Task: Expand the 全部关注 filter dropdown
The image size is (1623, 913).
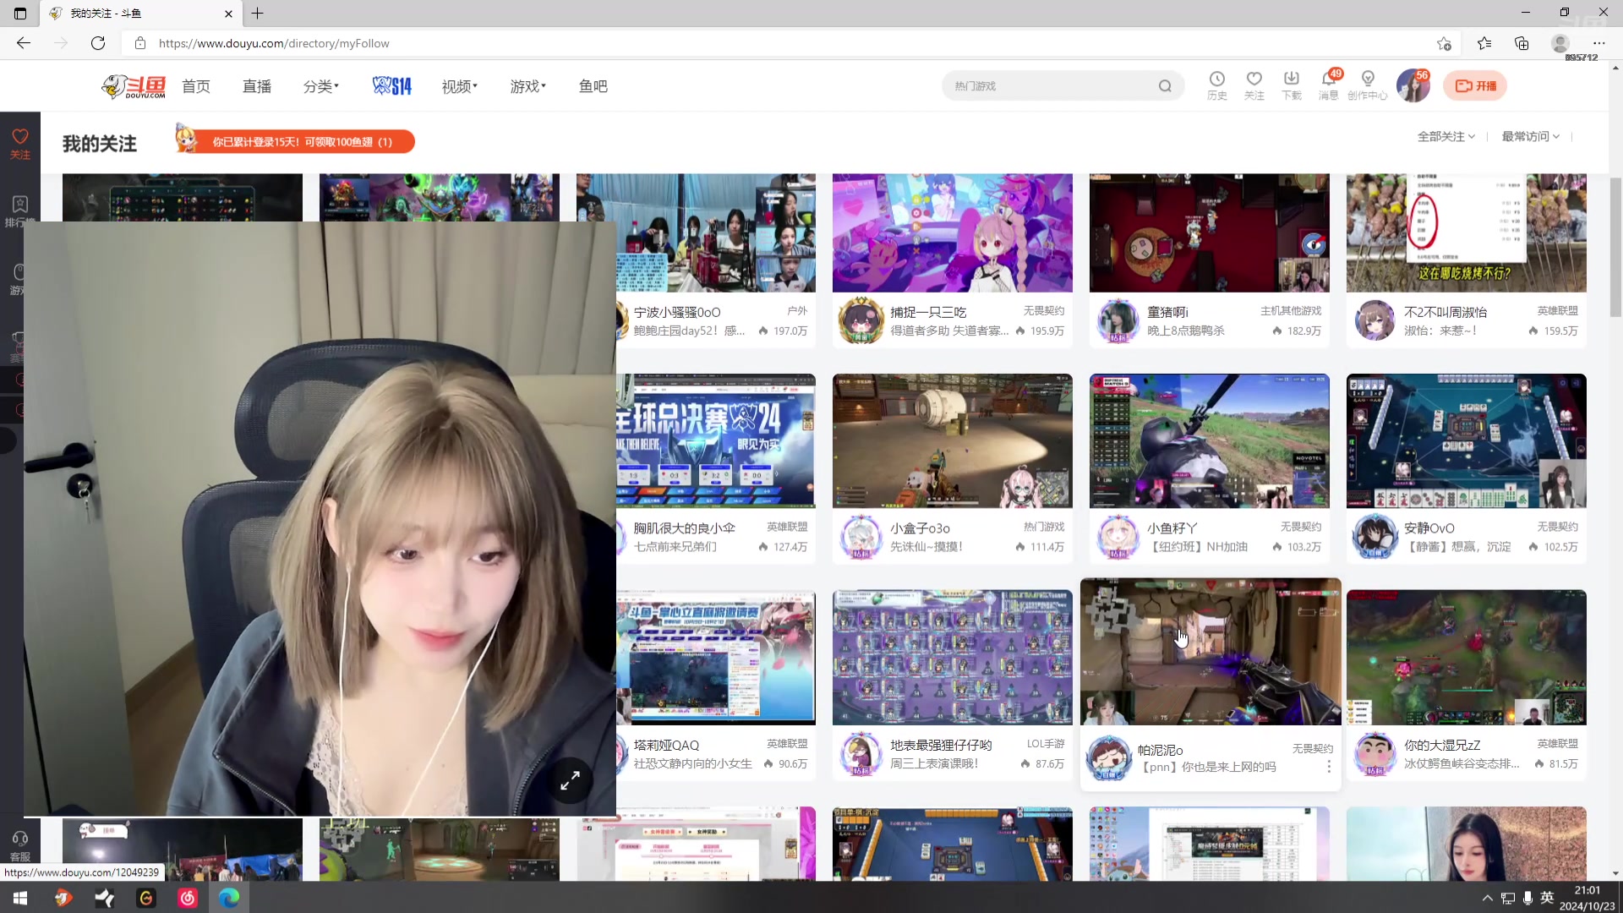Action: [1445, 137]
